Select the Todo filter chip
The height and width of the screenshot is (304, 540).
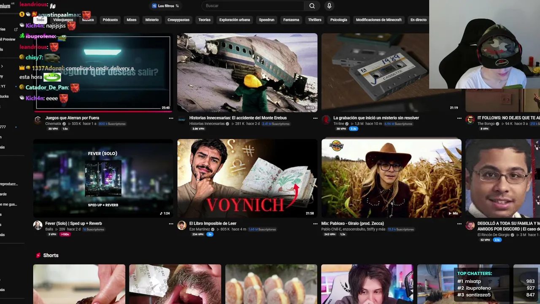click(x=40, y=20)
